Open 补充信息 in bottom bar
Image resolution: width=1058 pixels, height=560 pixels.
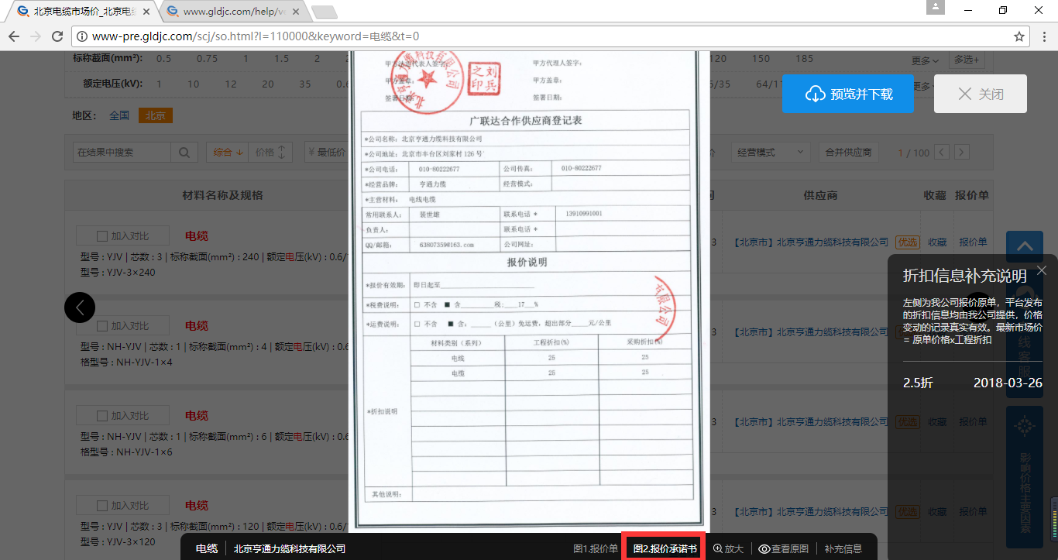[843, 548]
